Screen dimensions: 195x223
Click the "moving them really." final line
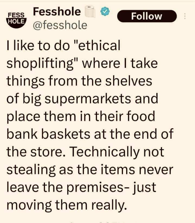(x=67, y=205)
